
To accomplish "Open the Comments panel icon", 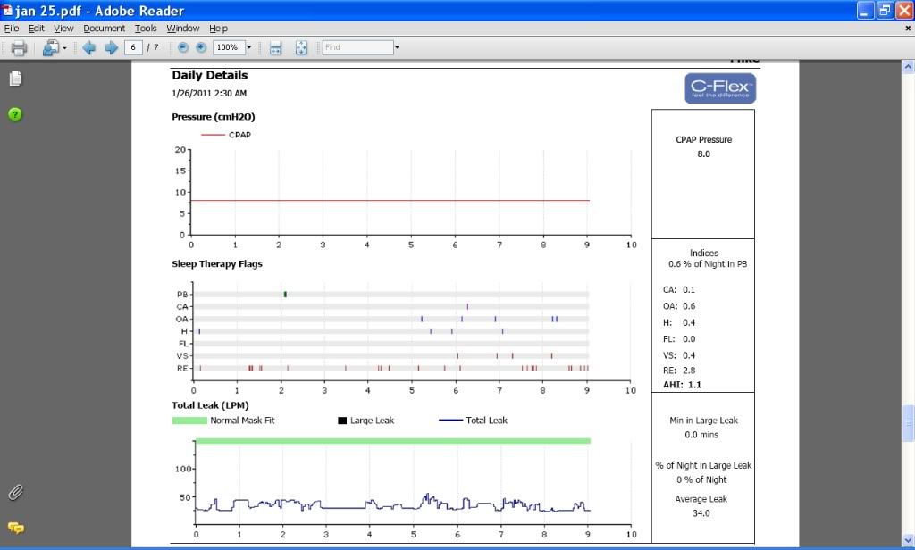I will click(15, 528).
